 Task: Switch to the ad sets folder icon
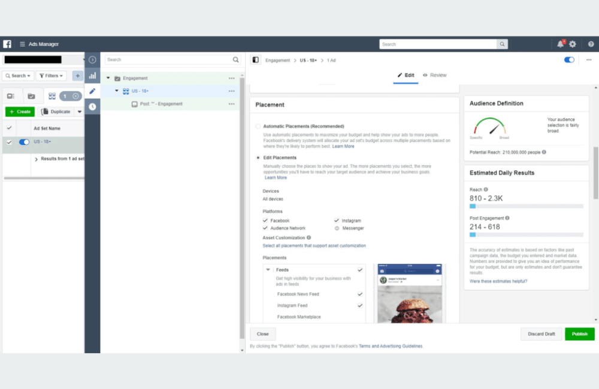click(x=31, y=96)
